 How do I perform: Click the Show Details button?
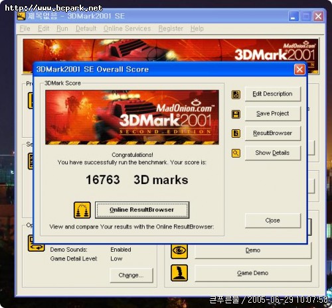pyautogui.click(x=273, y=153)
